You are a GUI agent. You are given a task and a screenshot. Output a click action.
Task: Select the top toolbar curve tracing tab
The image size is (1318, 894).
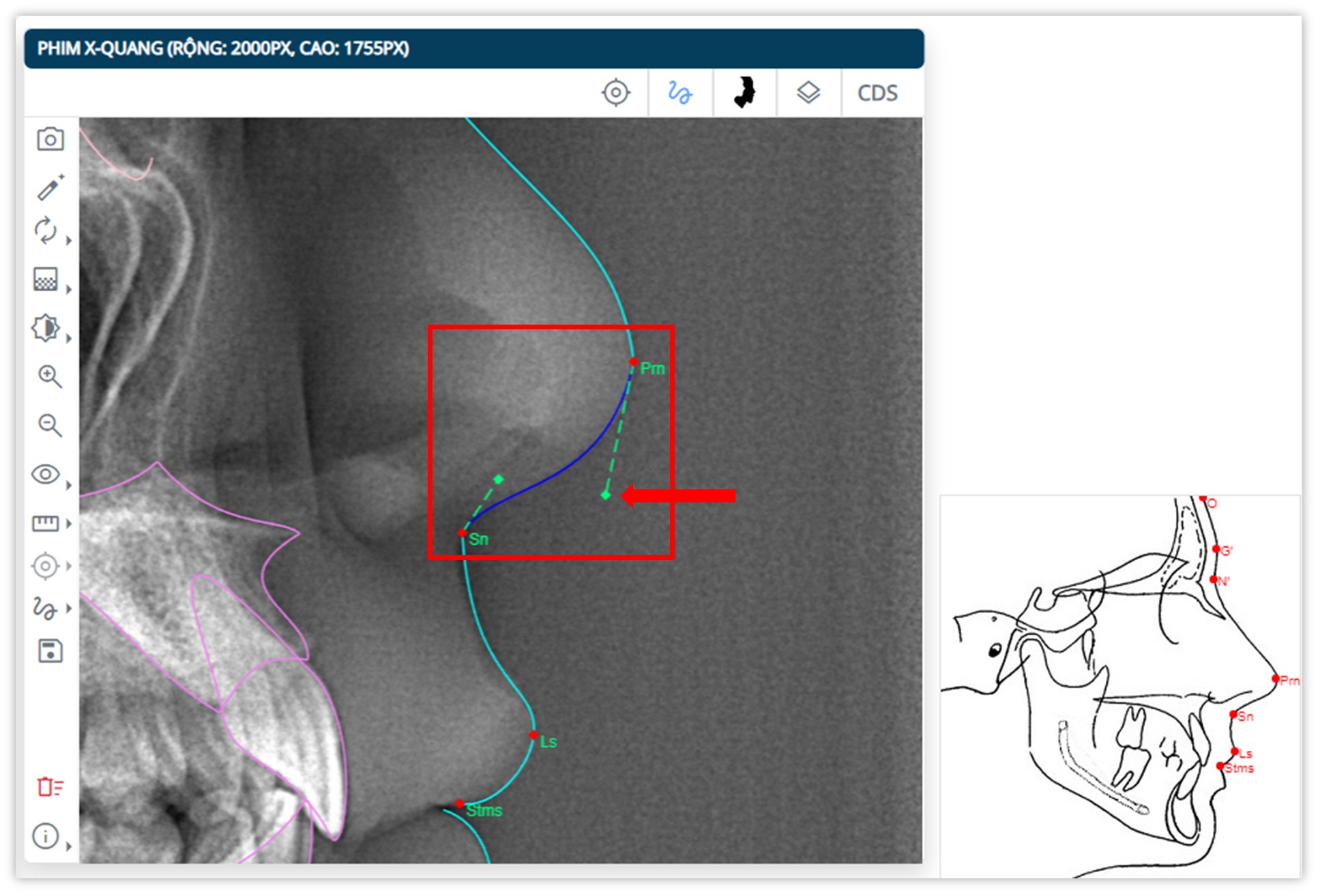[x=679, y=93]
